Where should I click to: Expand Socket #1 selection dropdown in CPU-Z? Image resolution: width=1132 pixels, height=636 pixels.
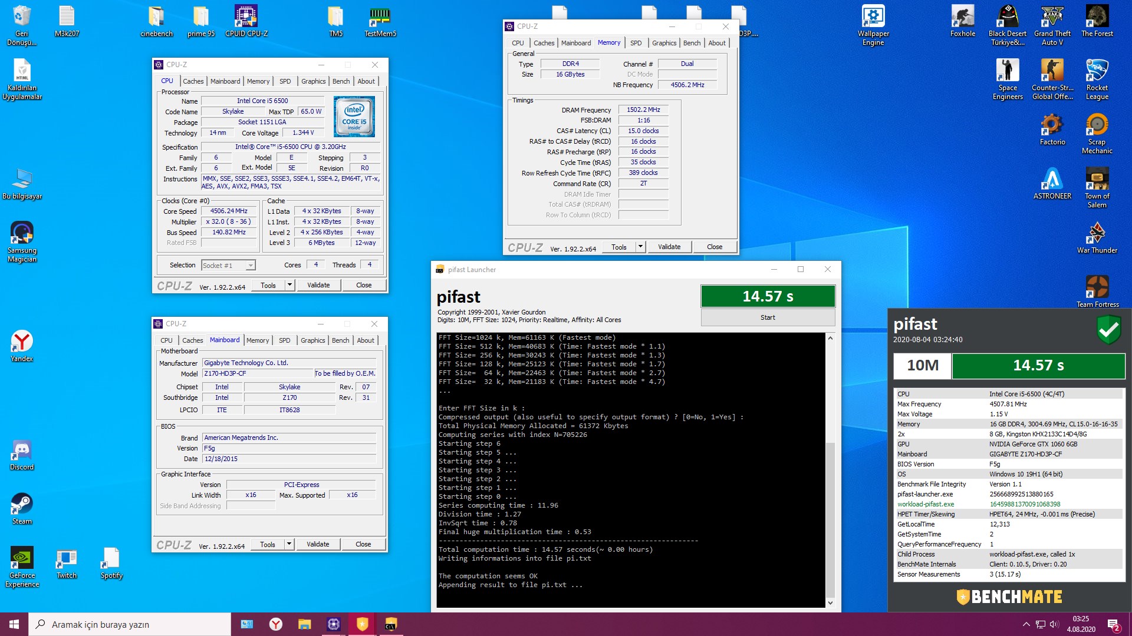[x=251, y=266]
